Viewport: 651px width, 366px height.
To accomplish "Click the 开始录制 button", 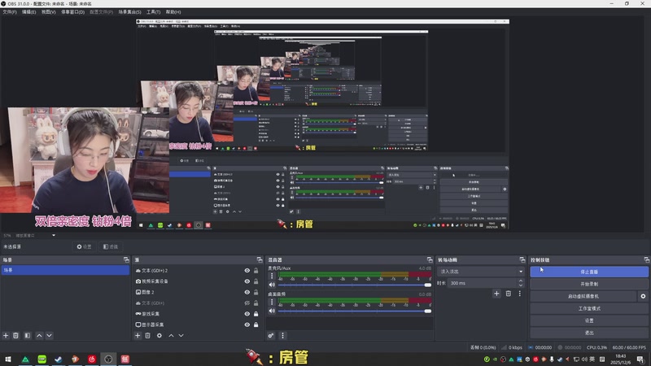I will tap(589, 284).
